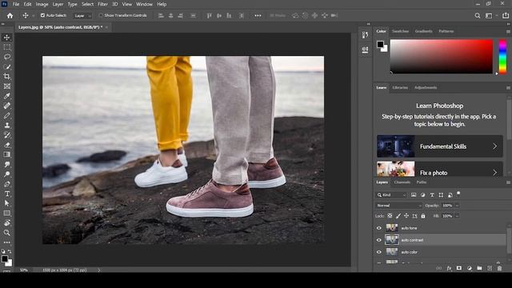Select the Hand tool
Image resolution: width=512 pixels, height=288 pixels.
pyautogui.click(x=6, y=223)
